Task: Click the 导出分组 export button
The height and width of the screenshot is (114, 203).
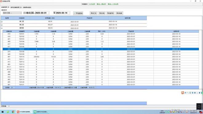Action: point(102,13)
